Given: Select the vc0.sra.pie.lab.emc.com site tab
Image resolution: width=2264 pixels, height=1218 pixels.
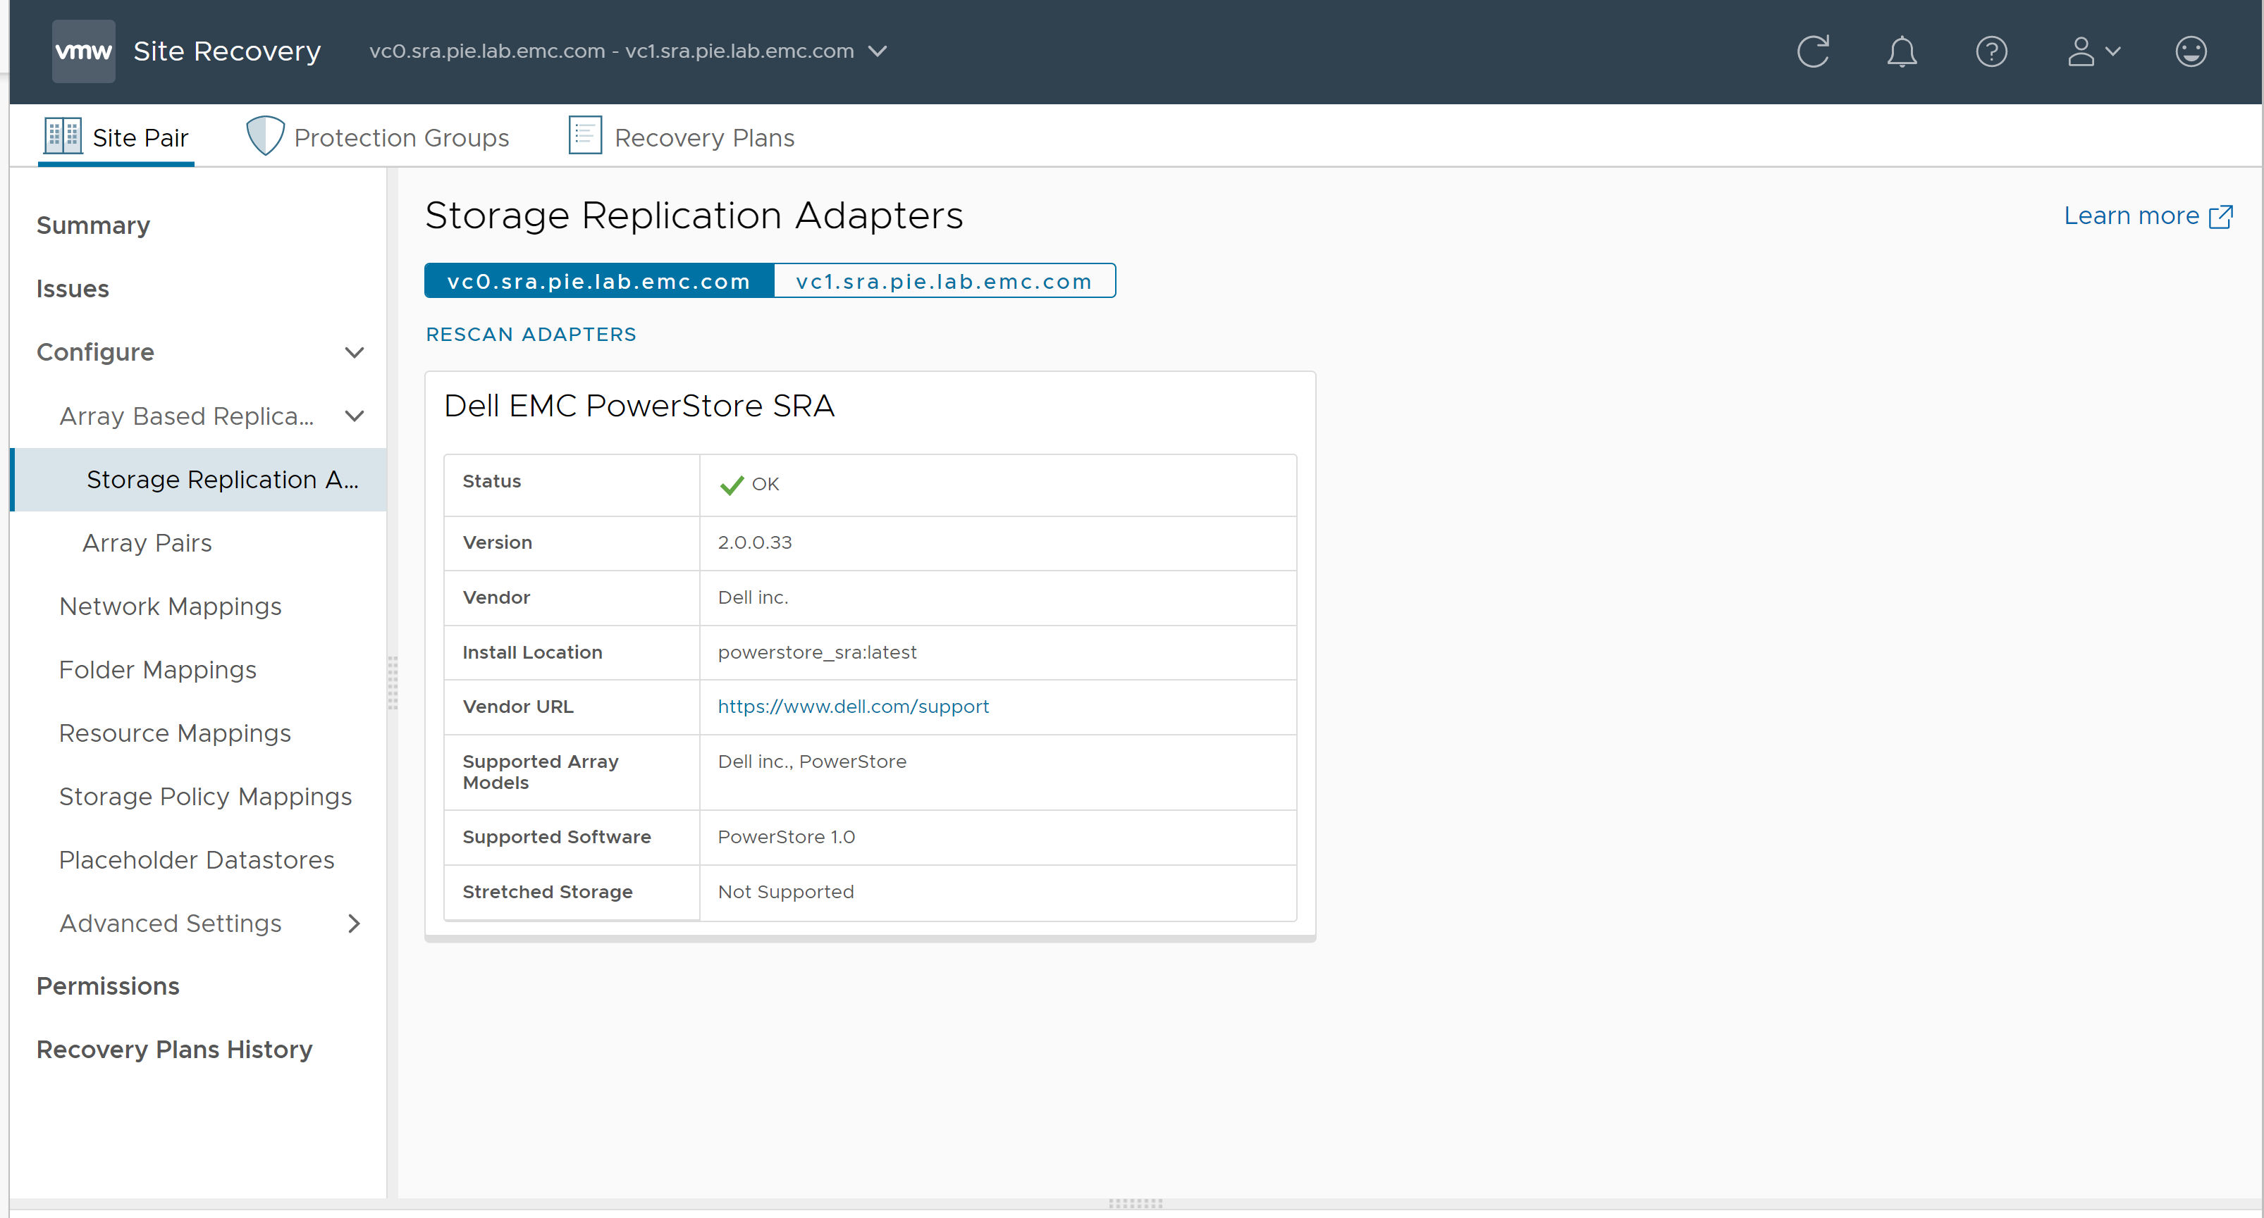Looking at the screenshot, I should 598,281.
